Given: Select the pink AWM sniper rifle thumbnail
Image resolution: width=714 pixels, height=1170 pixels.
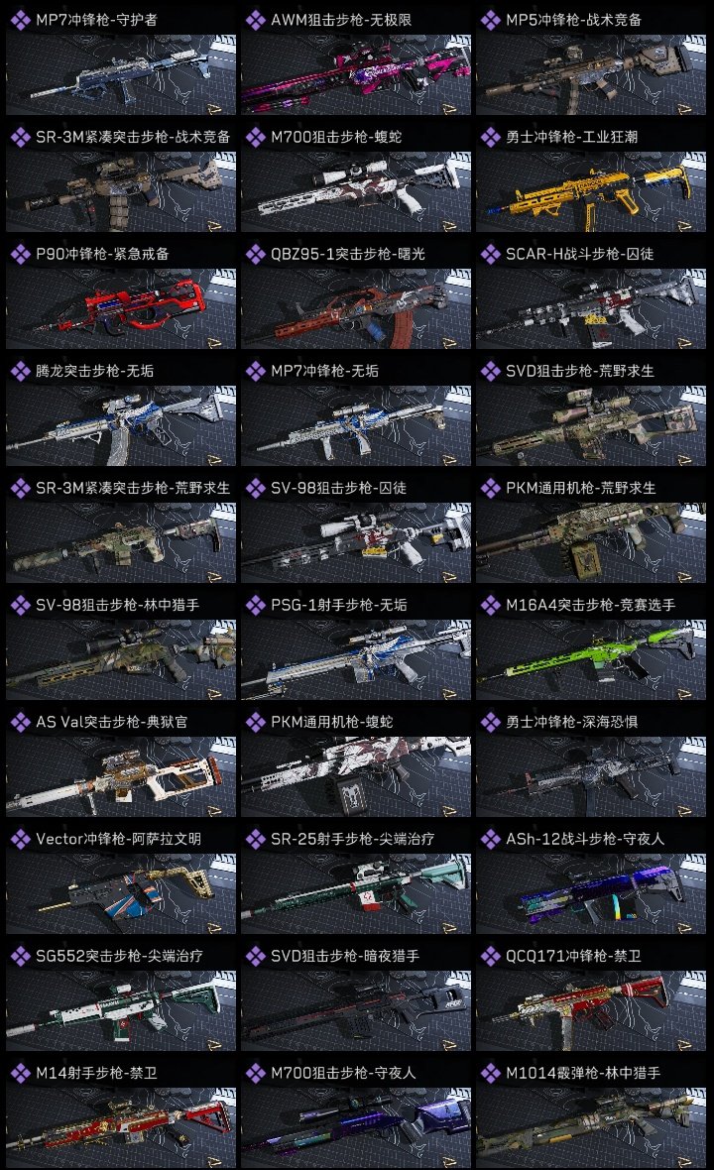Looking at the screenshot, I should click(356, 74).
